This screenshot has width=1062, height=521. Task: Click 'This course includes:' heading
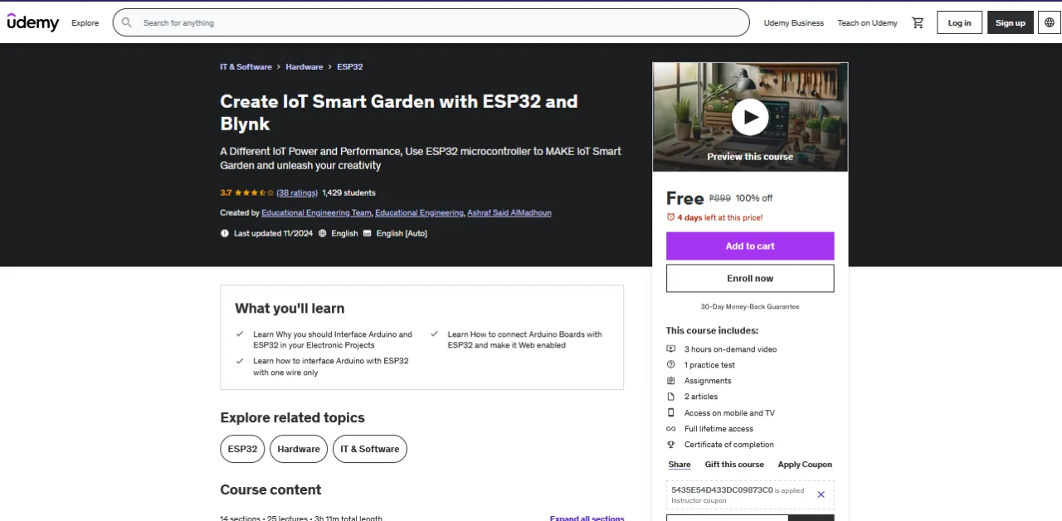[x=712, y=330]
